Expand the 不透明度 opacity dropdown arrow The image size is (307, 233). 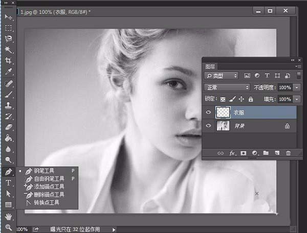pos(297,87)
